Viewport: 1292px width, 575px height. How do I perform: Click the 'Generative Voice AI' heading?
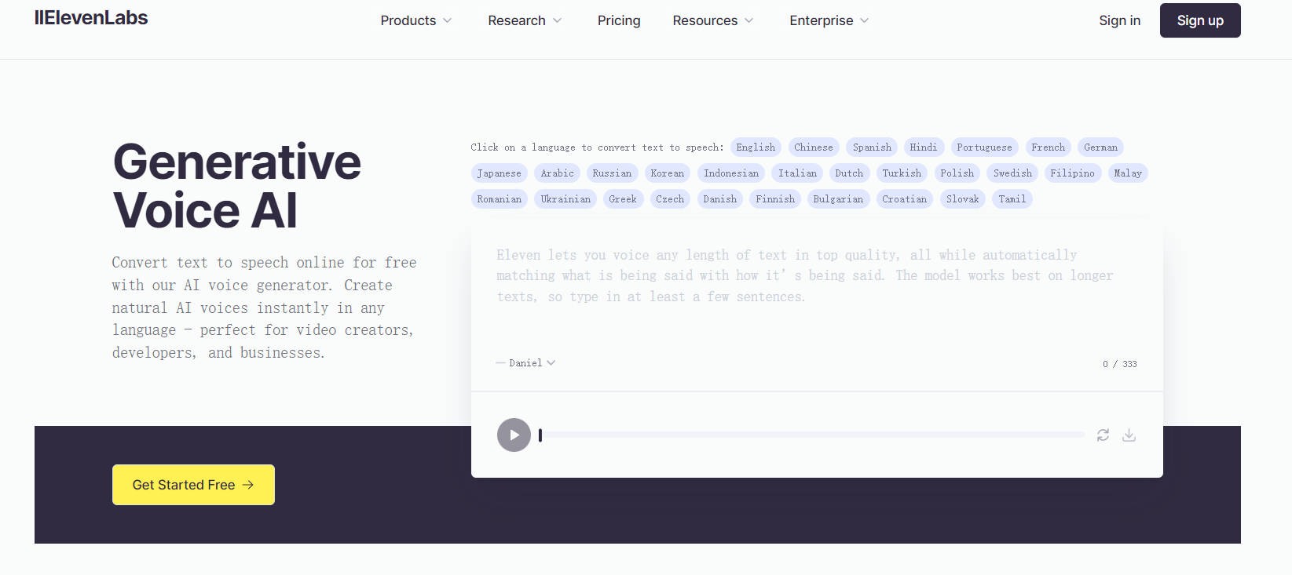(237, 186)
